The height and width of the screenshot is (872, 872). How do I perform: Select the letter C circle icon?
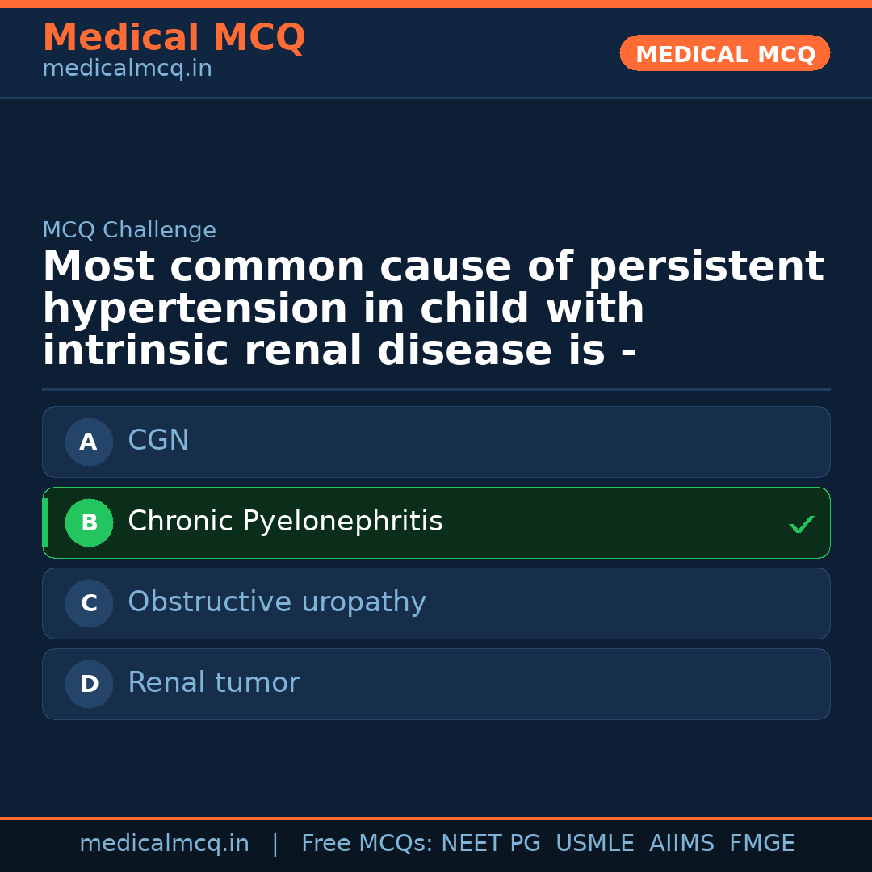pos(89,603)
